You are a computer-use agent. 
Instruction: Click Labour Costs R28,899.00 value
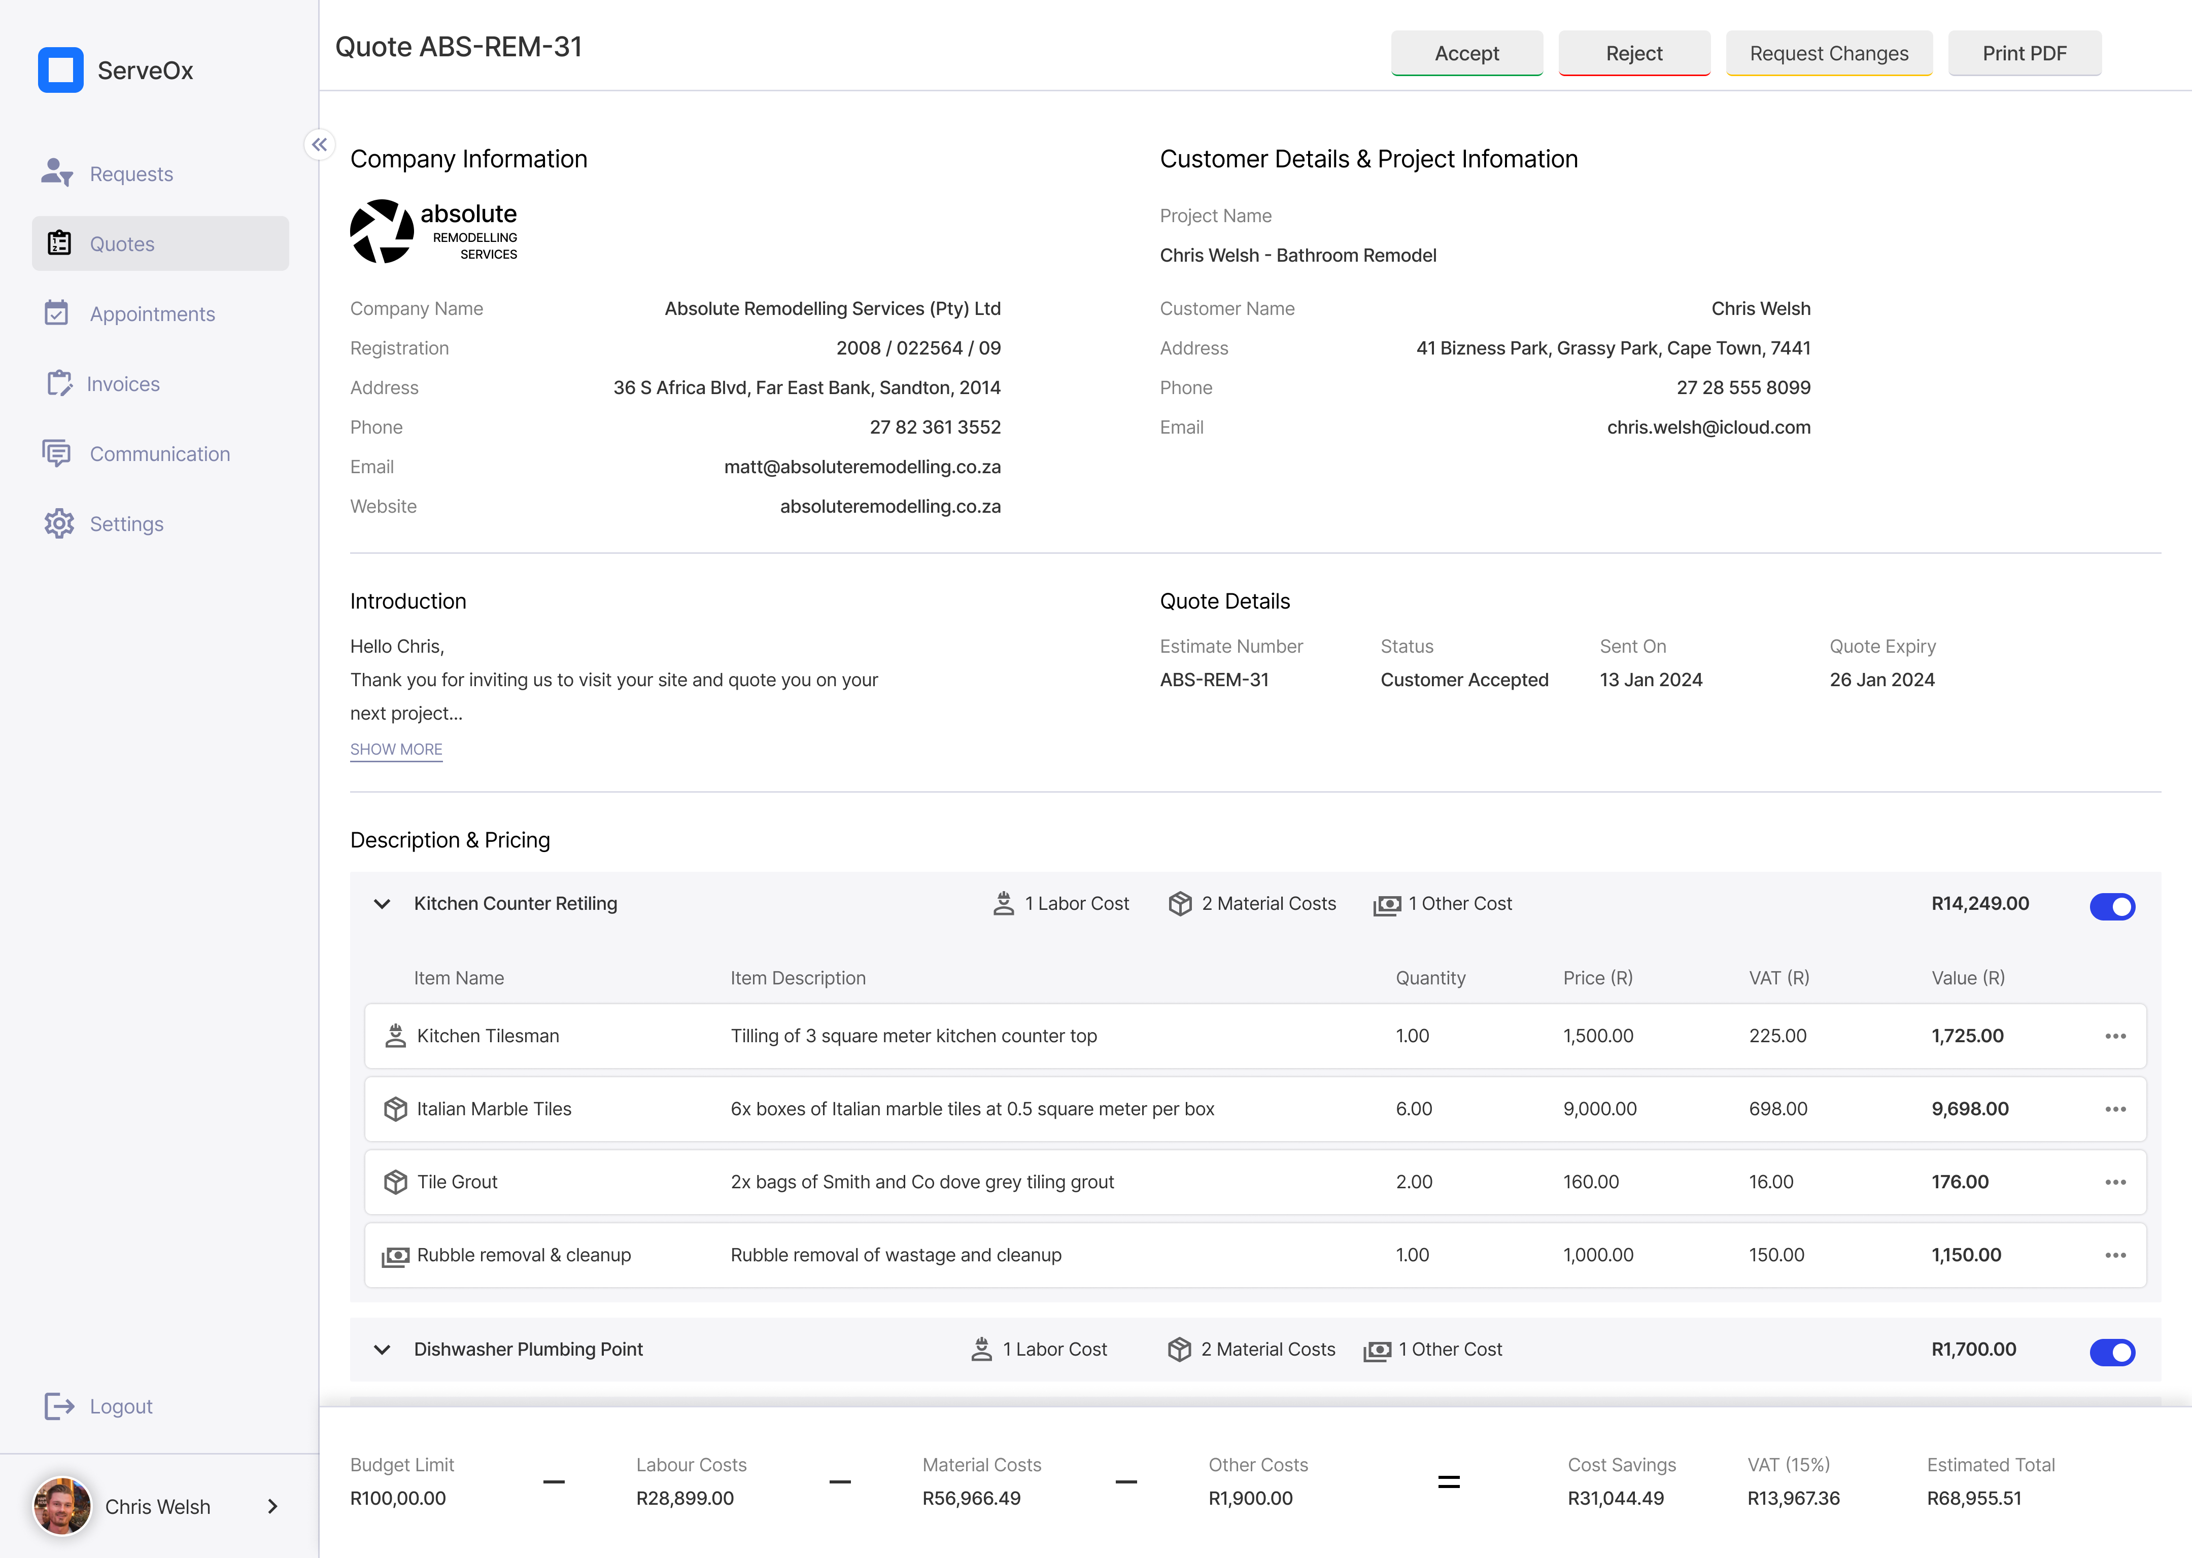684,1499
